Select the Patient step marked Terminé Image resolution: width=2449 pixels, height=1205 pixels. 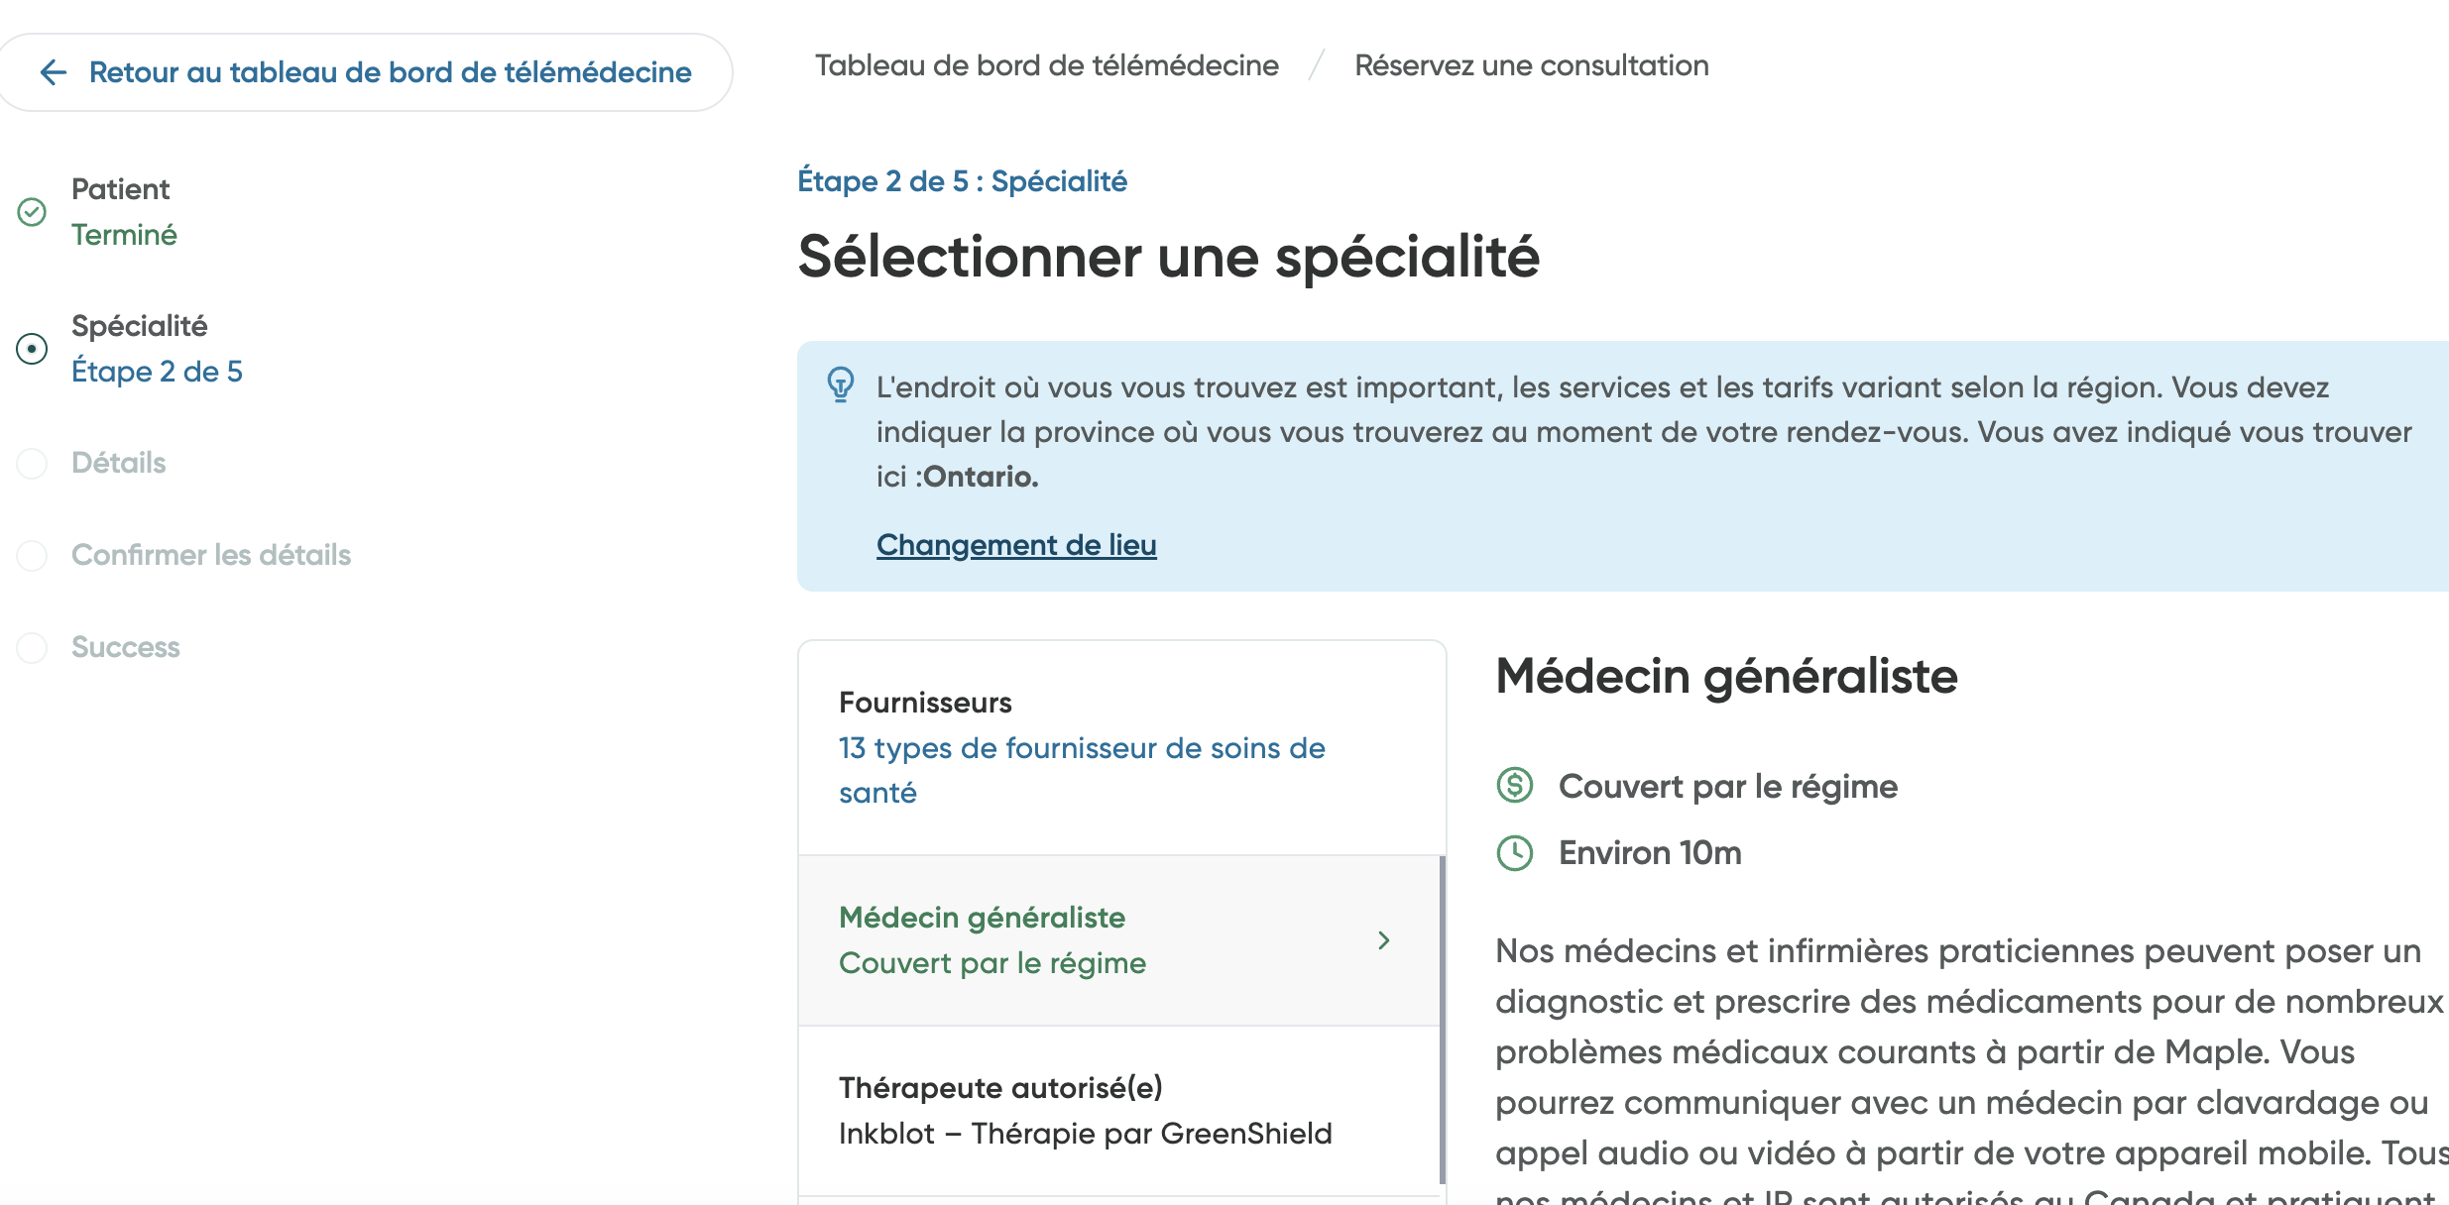(122, 211)
